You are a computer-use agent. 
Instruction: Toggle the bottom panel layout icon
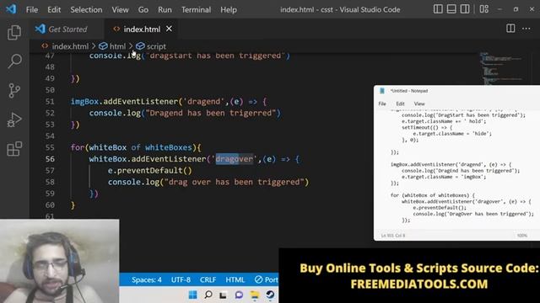coord(451,9)
